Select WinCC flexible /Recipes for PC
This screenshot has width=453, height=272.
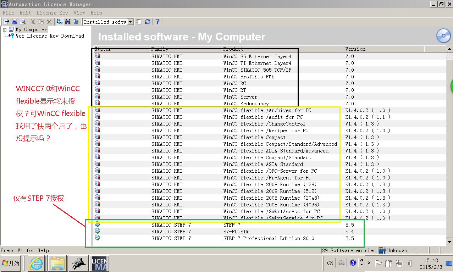coord(266,131)
